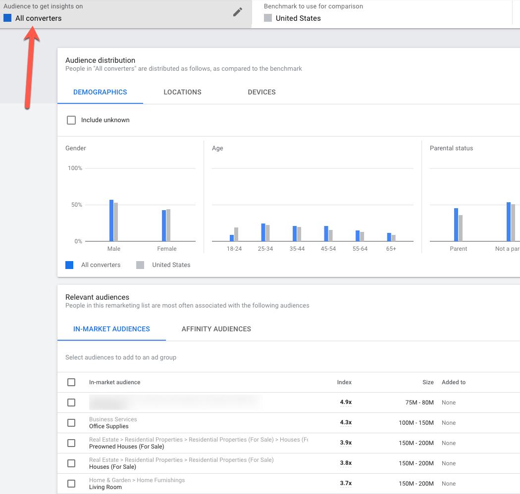Click the blue legend marker below the Gender chart

(69, 265)
